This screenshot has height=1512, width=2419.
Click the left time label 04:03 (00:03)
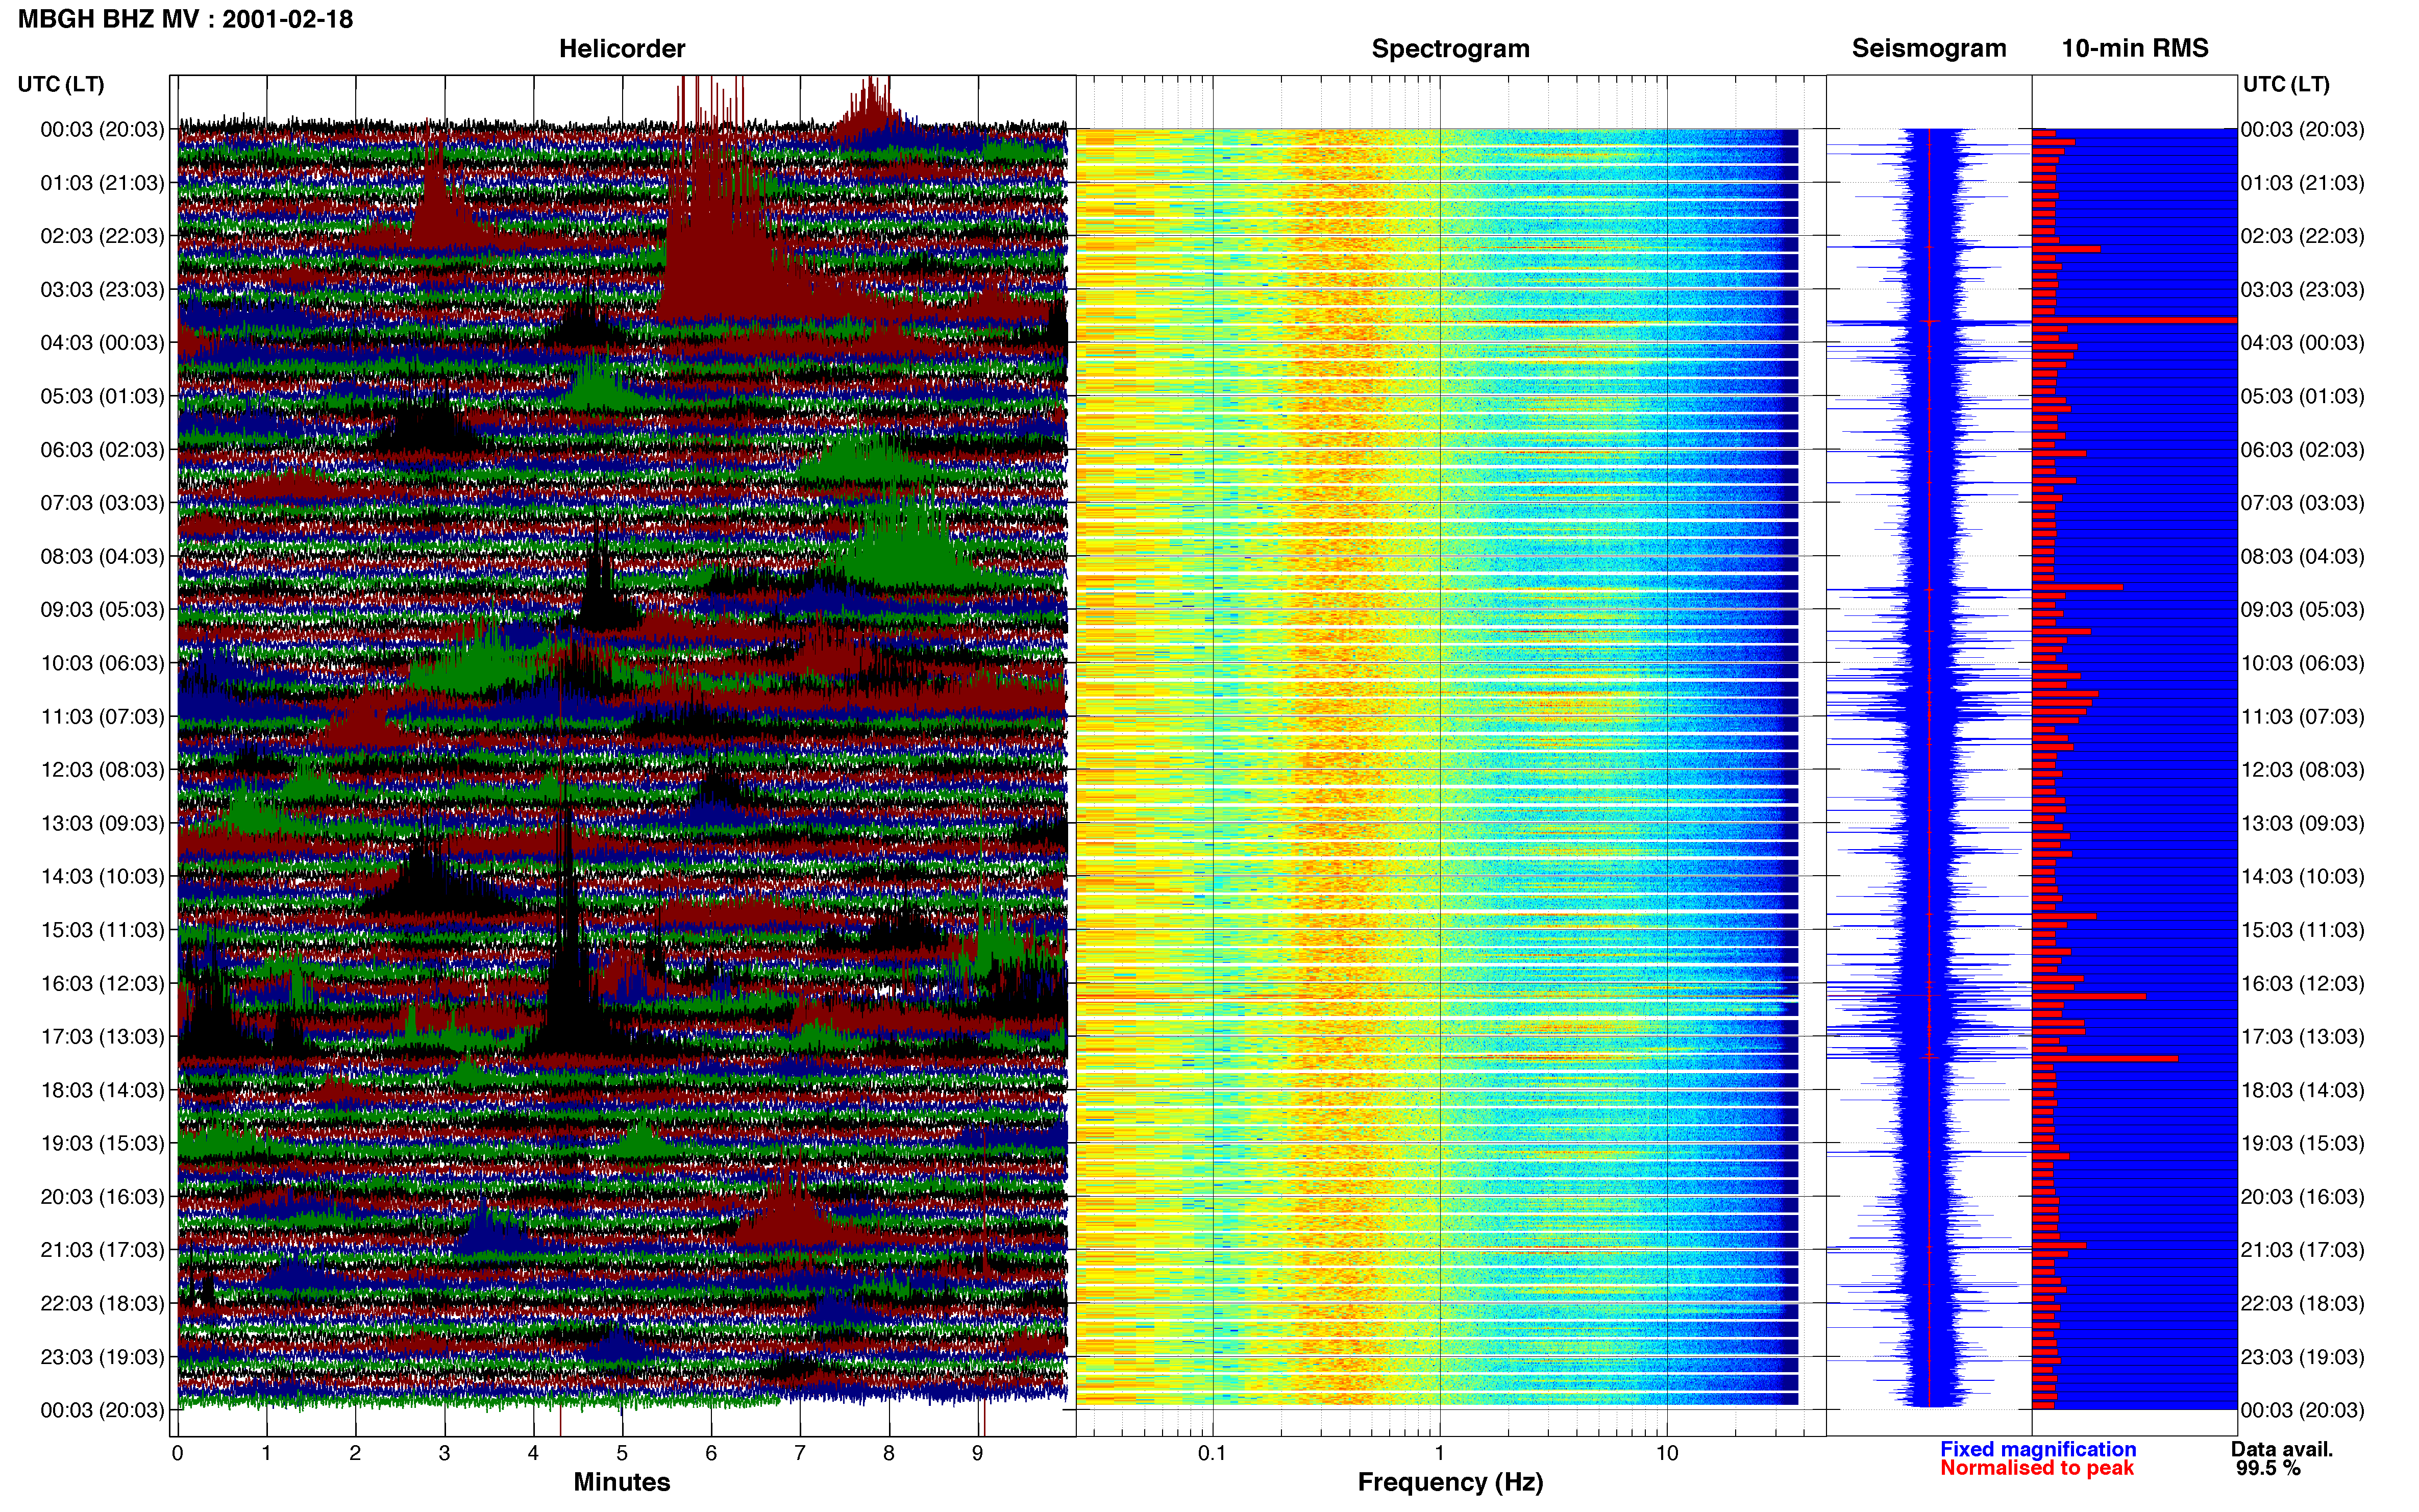click(102, 343)
